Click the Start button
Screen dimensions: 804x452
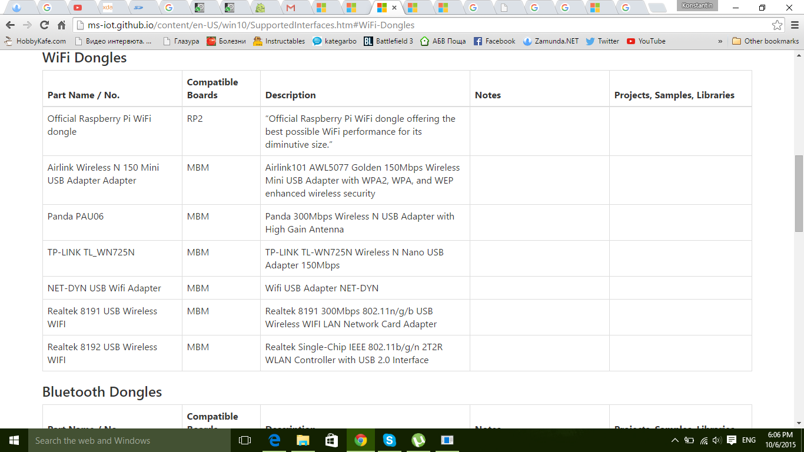(13, 440)
